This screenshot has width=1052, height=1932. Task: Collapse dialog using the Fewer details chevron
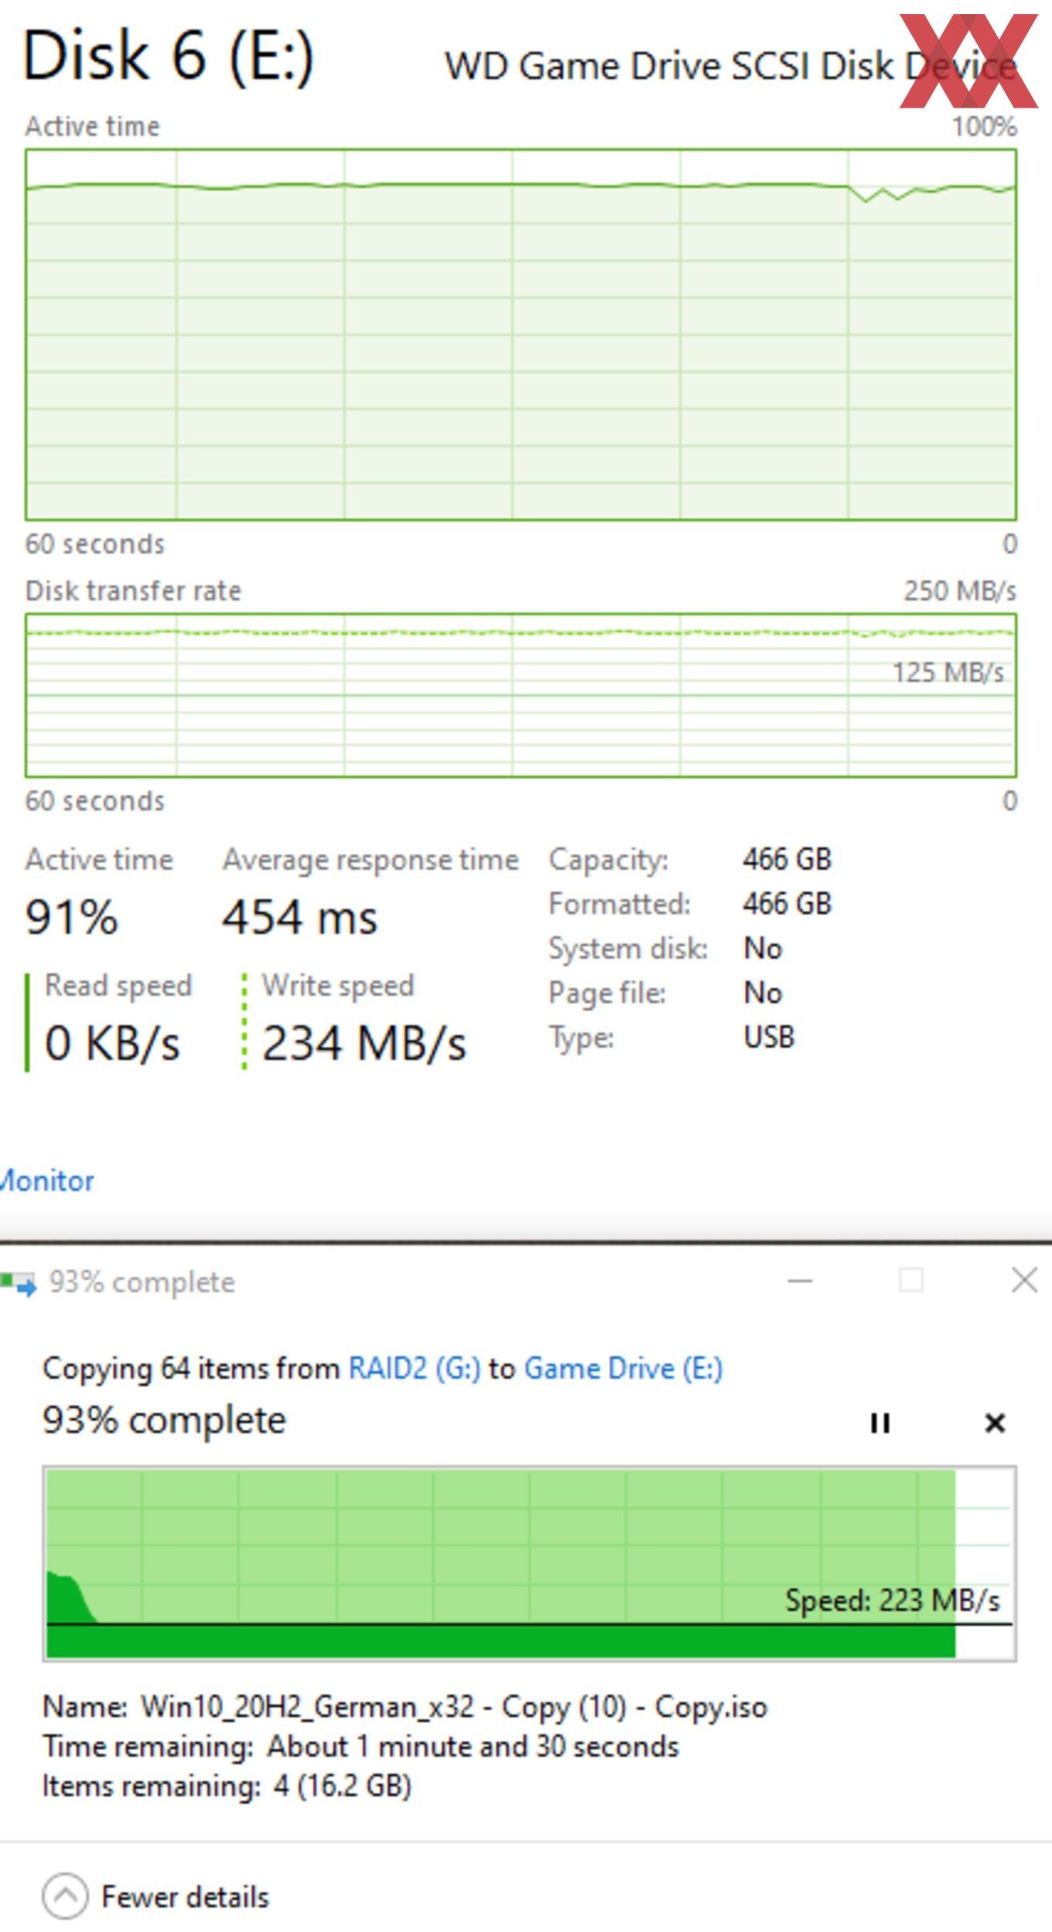click(x=65, y=1896)
